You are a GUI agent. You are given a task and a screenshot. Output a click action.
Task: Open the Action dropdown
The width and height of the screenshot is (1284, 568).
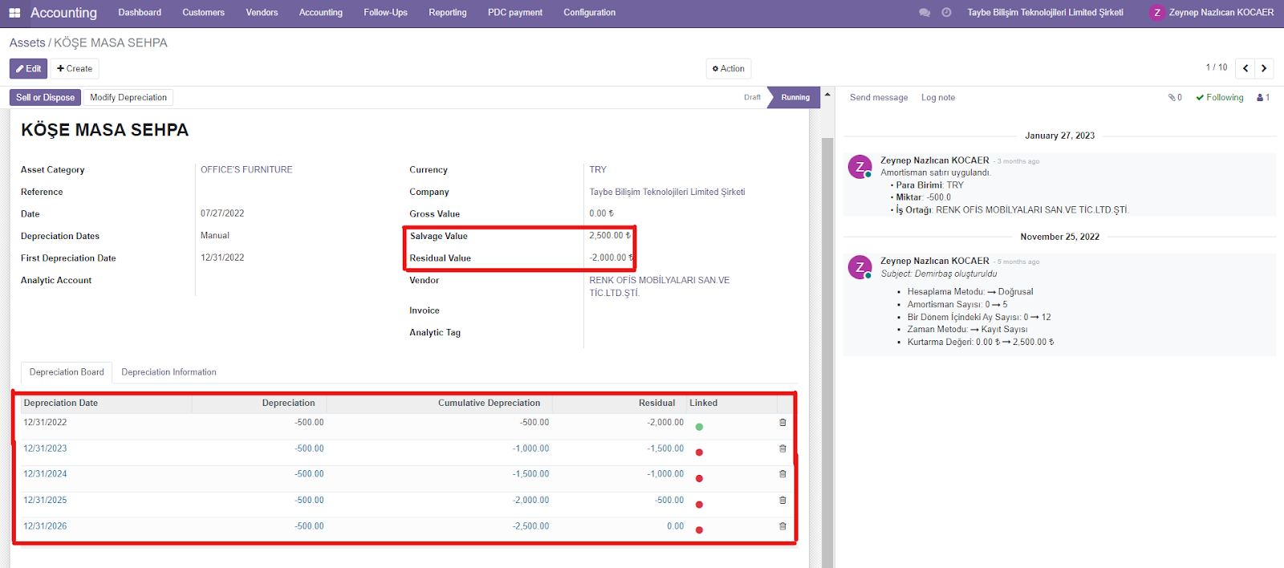pyautogui.click(x=729, y=69)
